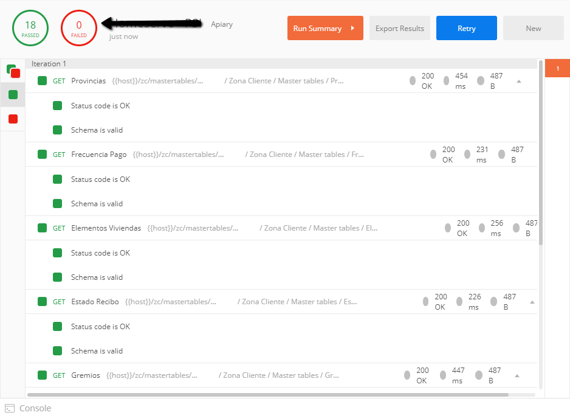The width and height of the screenshot is (570, 418).
Task: Click Gremios folder path Zona Cliente
Action: pos(279,375)
